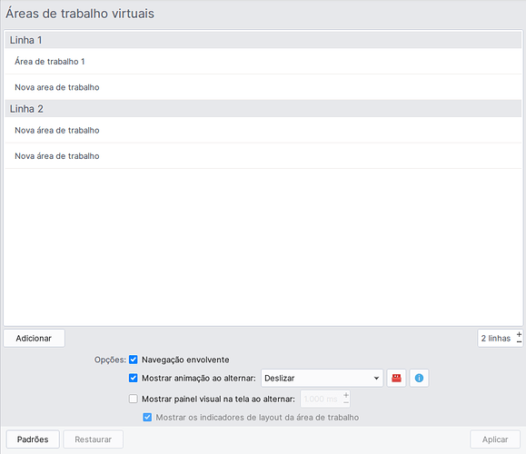Select the Área de trabalho 1 row
526x454 pixels.
(x=263, y=62)
